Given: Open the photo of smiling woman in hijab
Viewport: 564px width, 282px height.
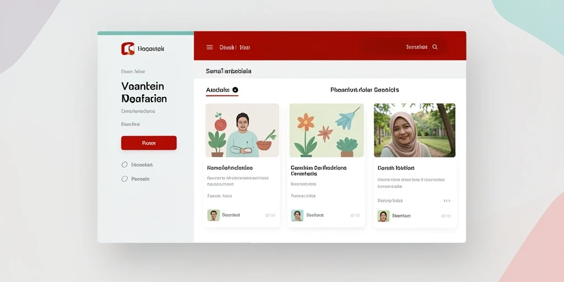Looking at the screenshot, I should tap(414, 130).
